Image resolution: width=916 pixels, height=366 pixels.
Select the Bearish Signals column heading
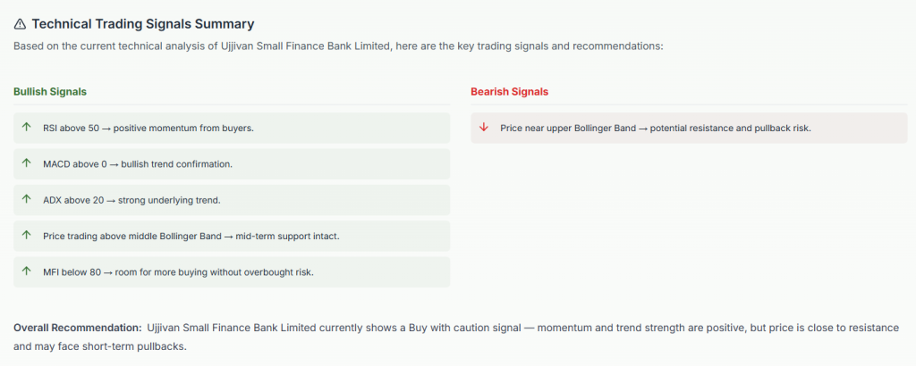pos(509,92)
